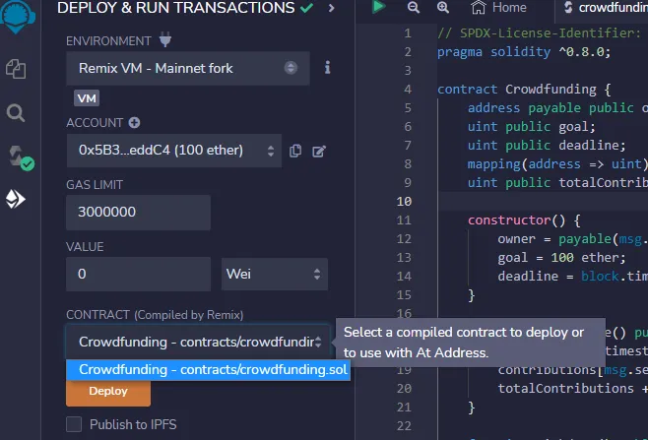Open the Wei unit dropdown

(x=275, y=274)
